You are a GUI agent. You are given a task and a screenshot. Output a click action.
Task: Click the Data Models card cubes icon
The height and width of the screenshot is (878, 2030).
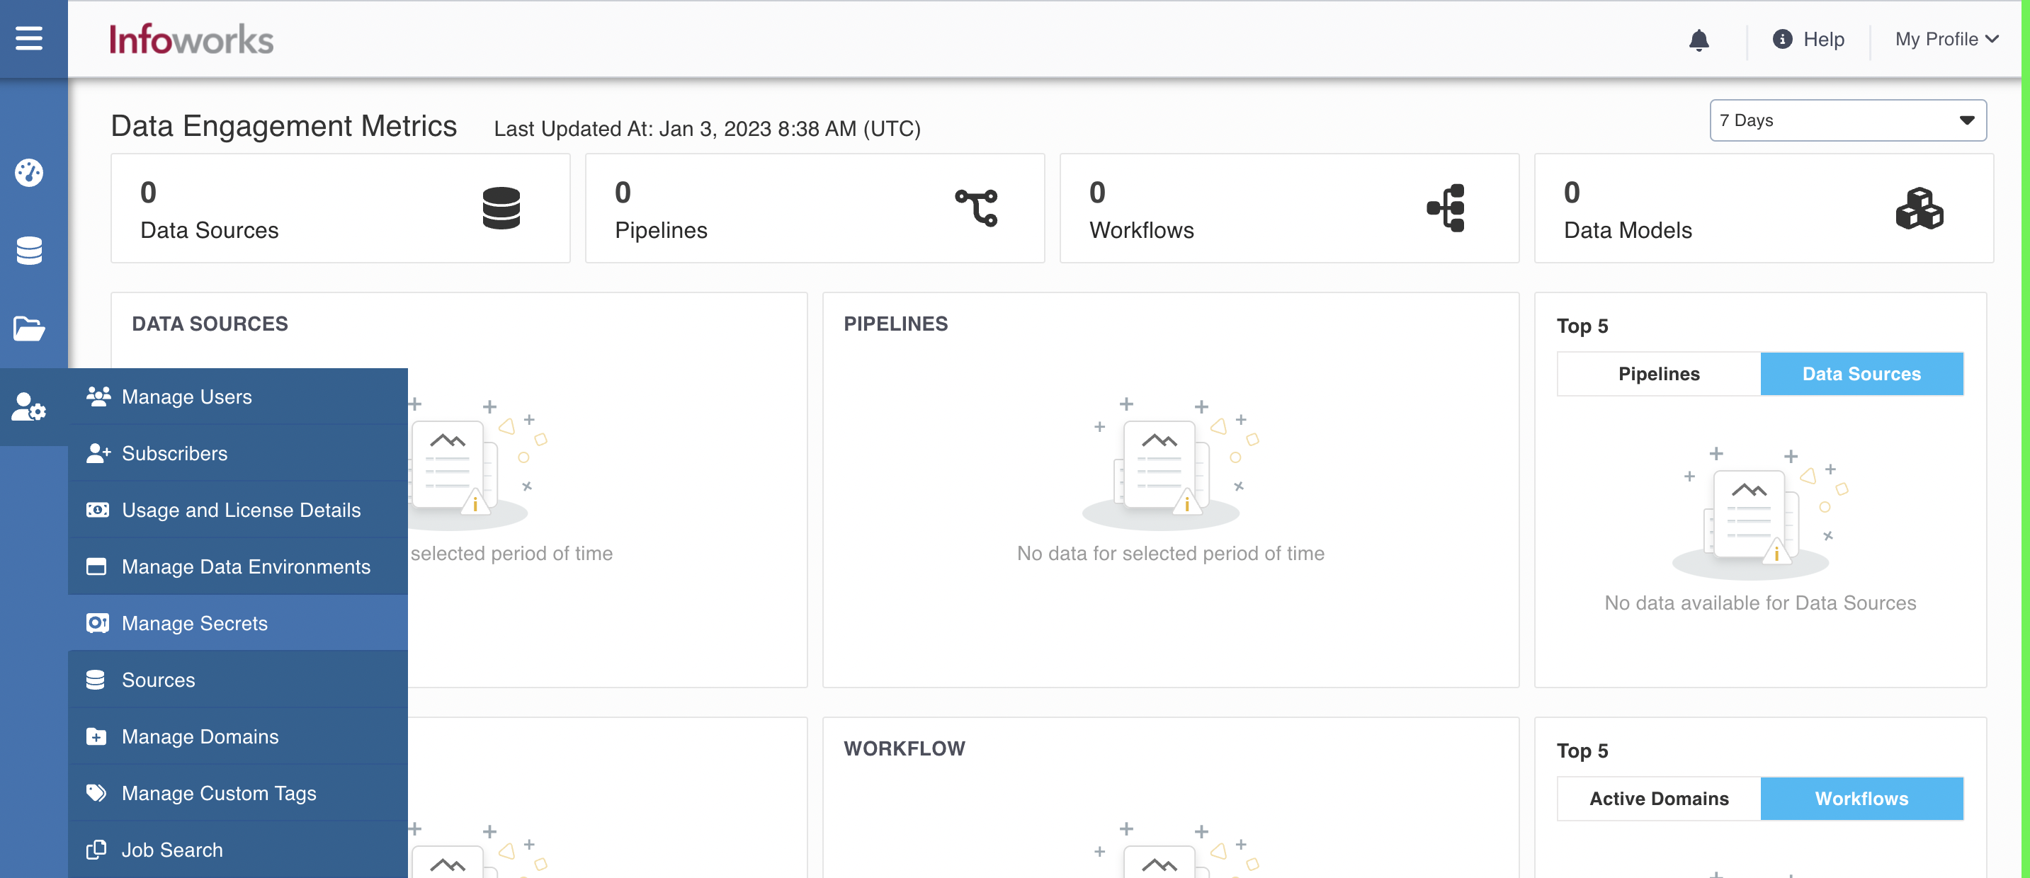(1920, 208)
